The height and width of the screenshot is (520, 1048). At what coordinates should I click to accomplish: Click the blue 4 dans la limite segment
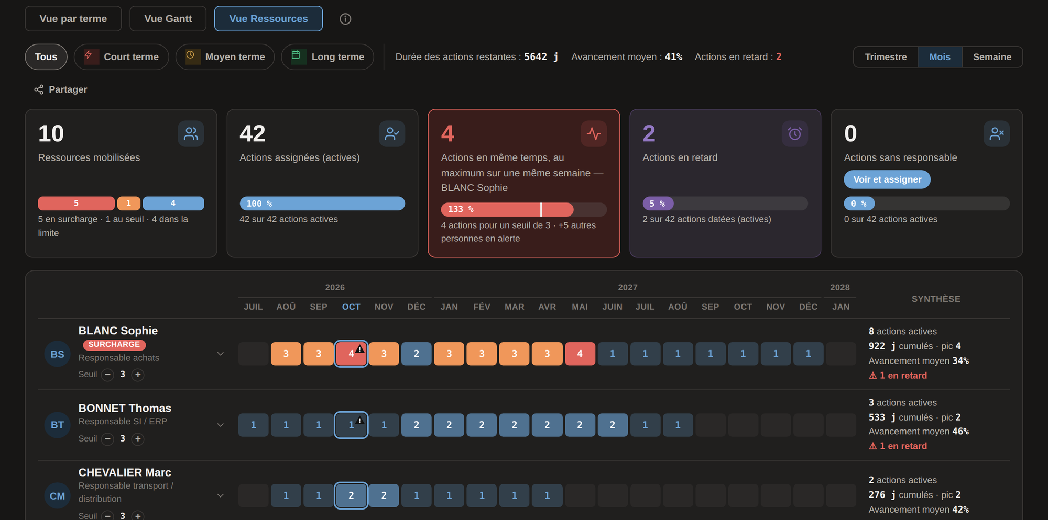pos(173,204)
